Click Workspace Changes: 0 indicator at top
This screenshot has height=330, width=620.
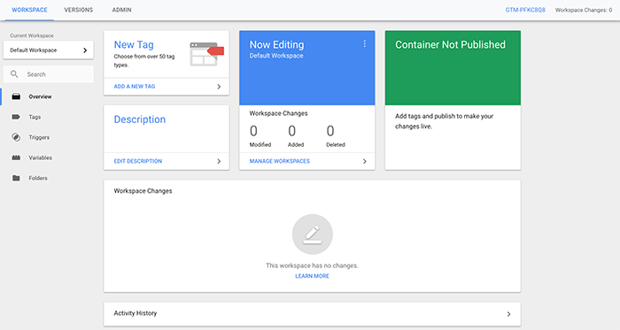(x=584, y=10)
